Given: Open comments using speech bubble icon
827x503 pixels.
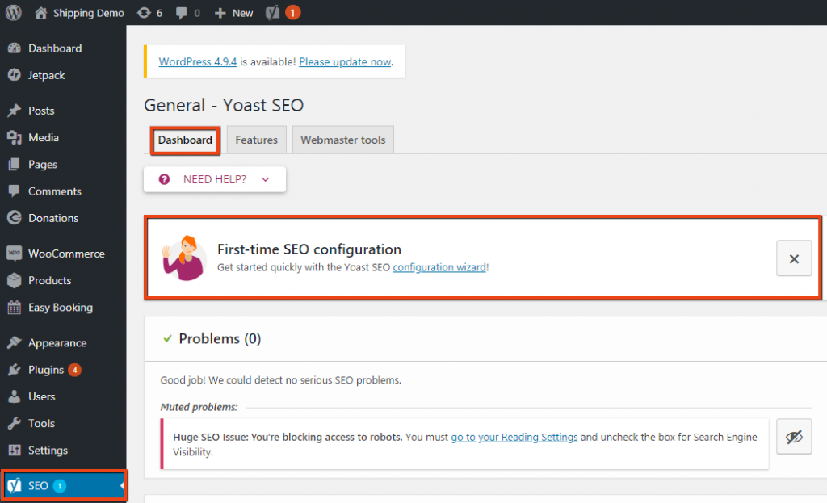Looking at the screenshot, I should coord(179,12).
